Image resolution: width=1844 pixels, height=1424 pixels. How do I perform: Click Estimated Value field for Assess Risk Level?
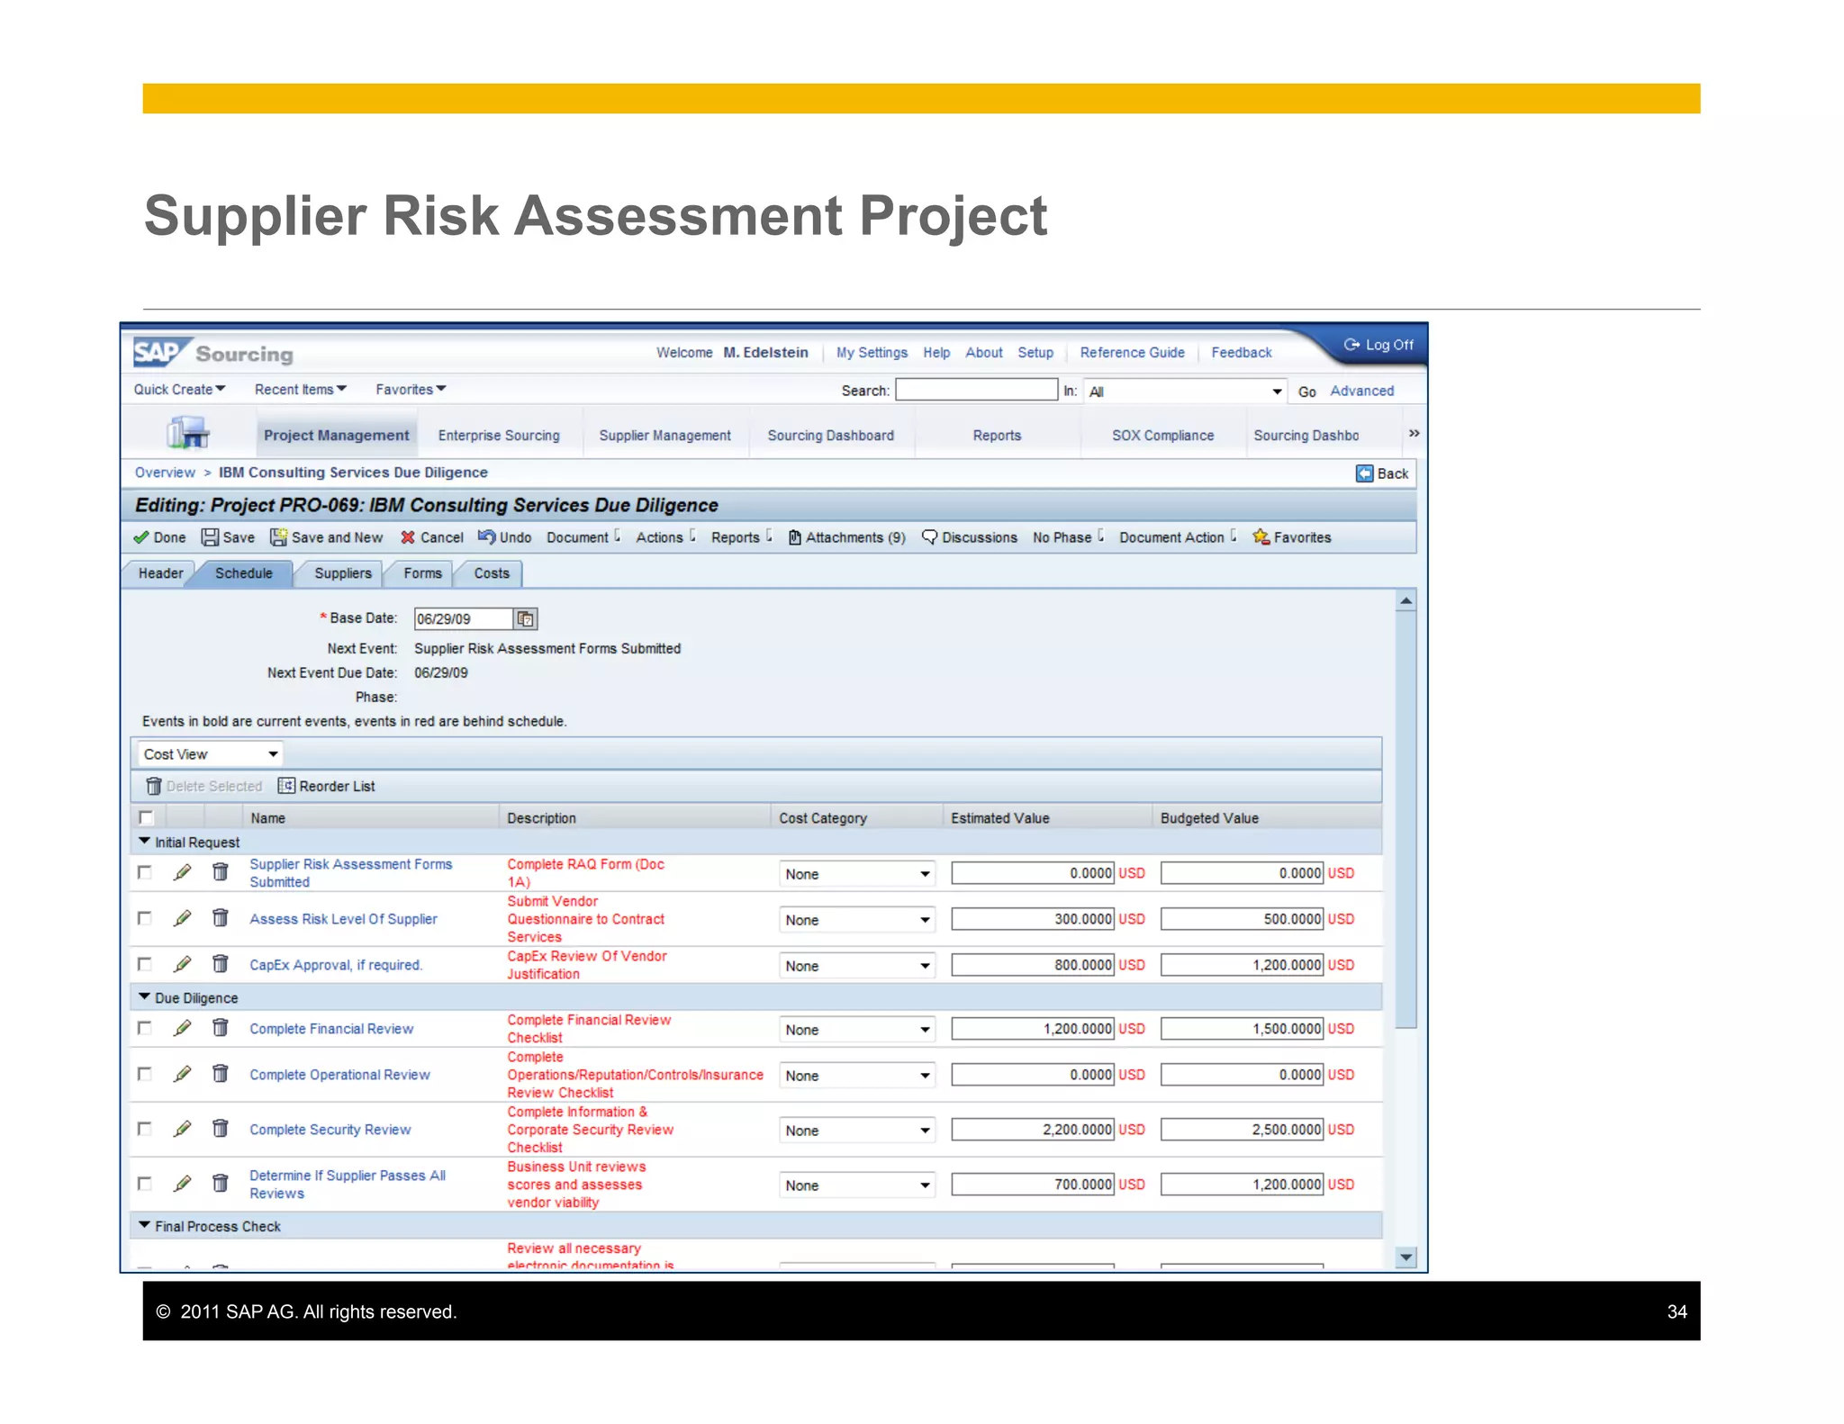click(x=1033, y=919)
